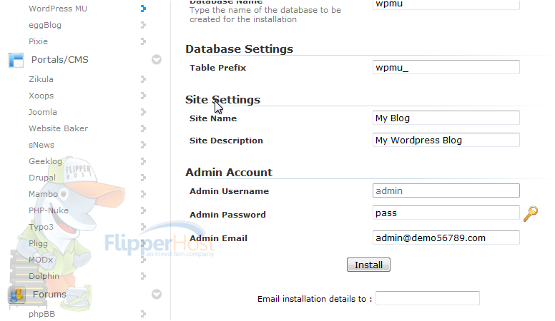Click the Portals/CMS category icon

(16, 60)
